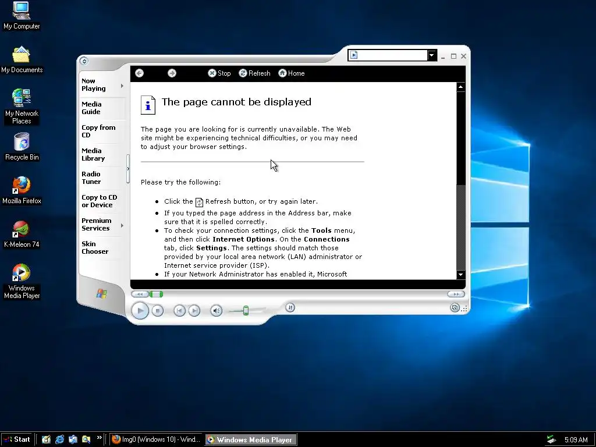Click the info icon beside page title
Viewport: 596px width, 447px height.
(x=148, y=105)
